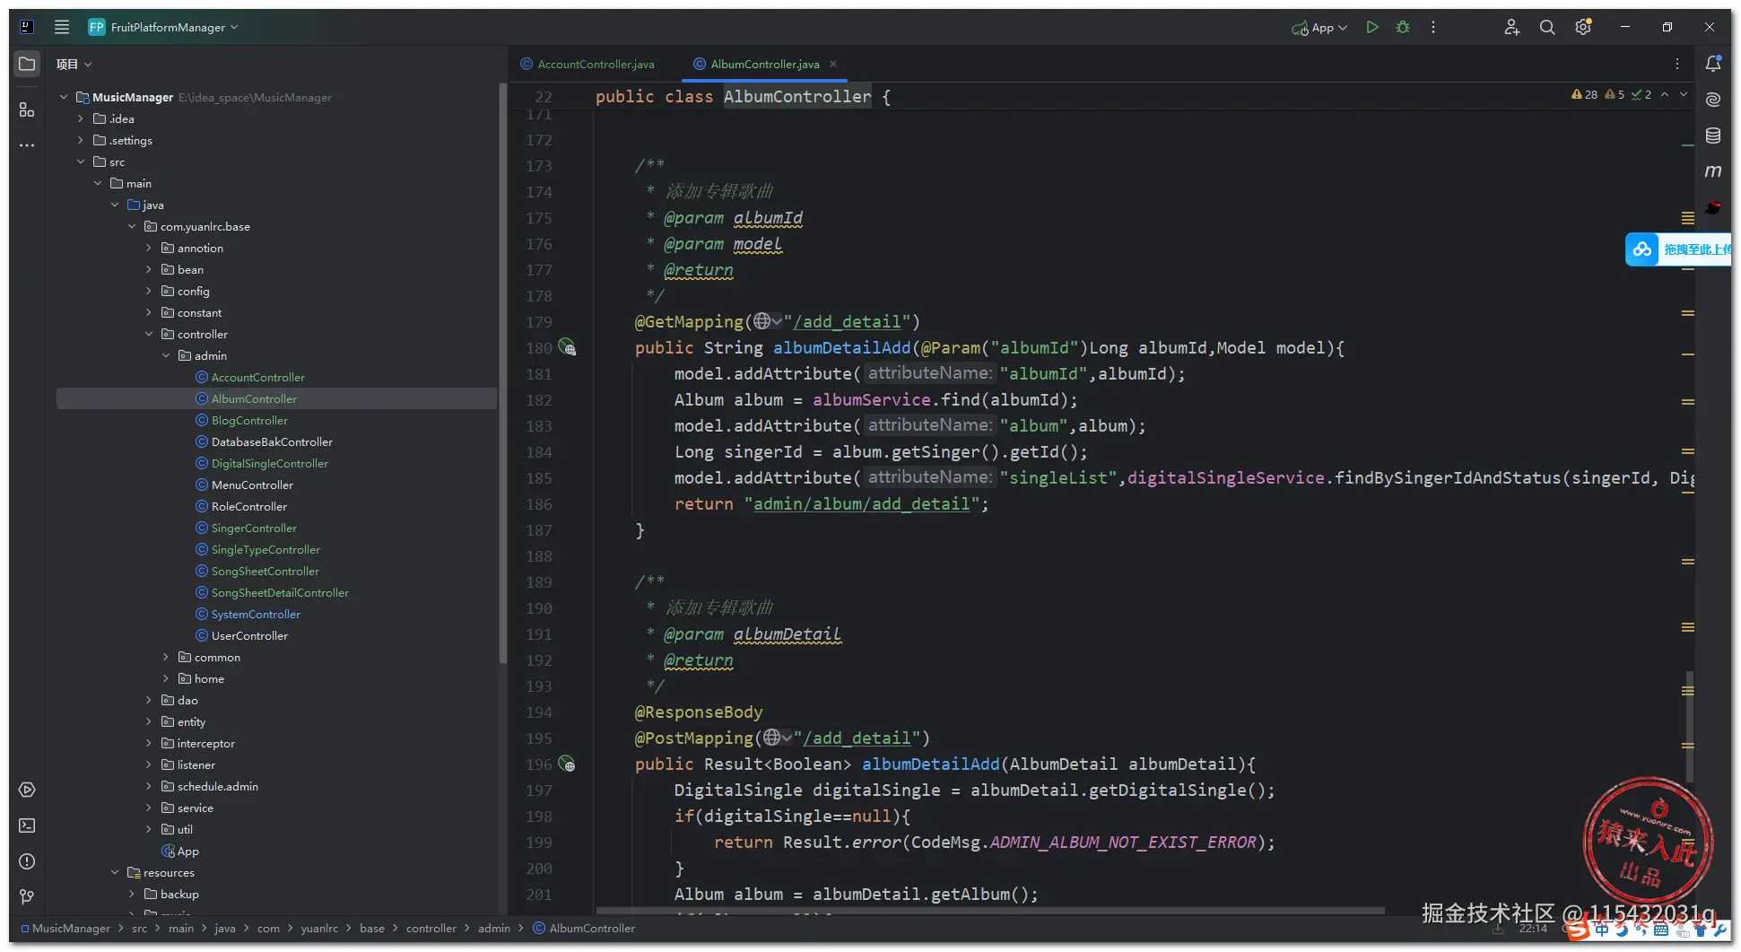Open IDE settings gear

click(x=1584, y=27)
